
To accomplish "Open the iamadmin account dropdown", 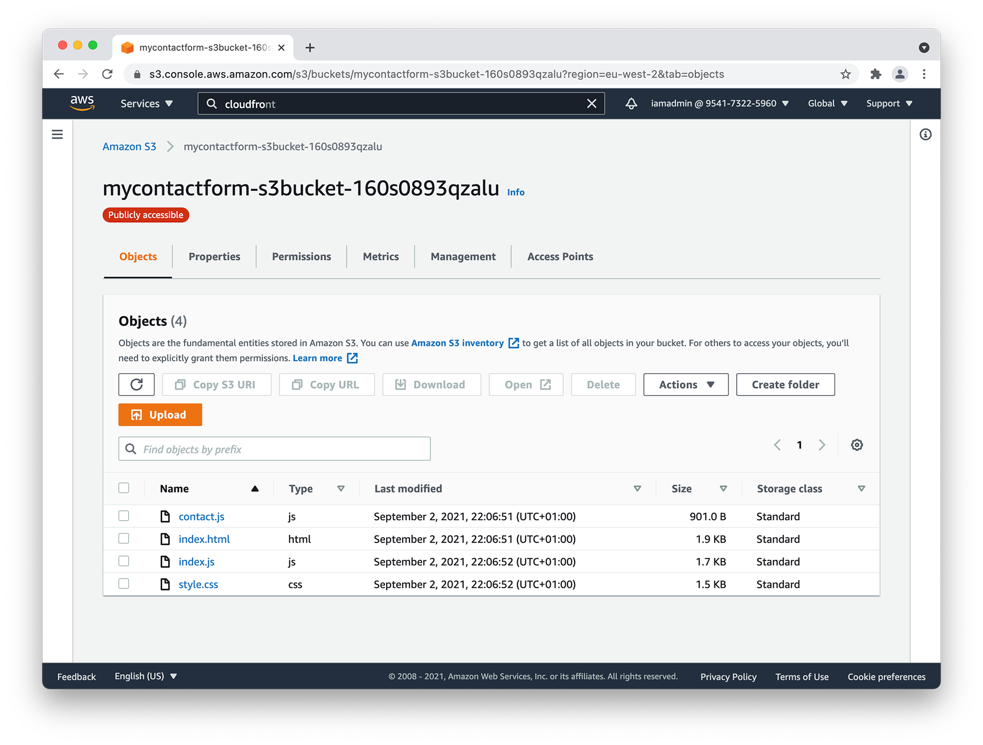I will (x=720, y=103).
